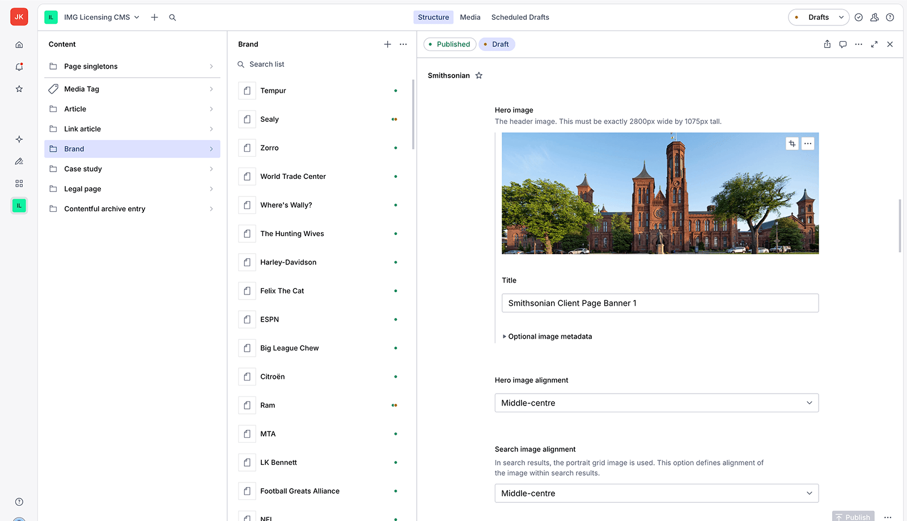The height and width of the screenshot is (521, 907).
Task: Open Brand list options ellipsis menu
Action: coord(403,44)
